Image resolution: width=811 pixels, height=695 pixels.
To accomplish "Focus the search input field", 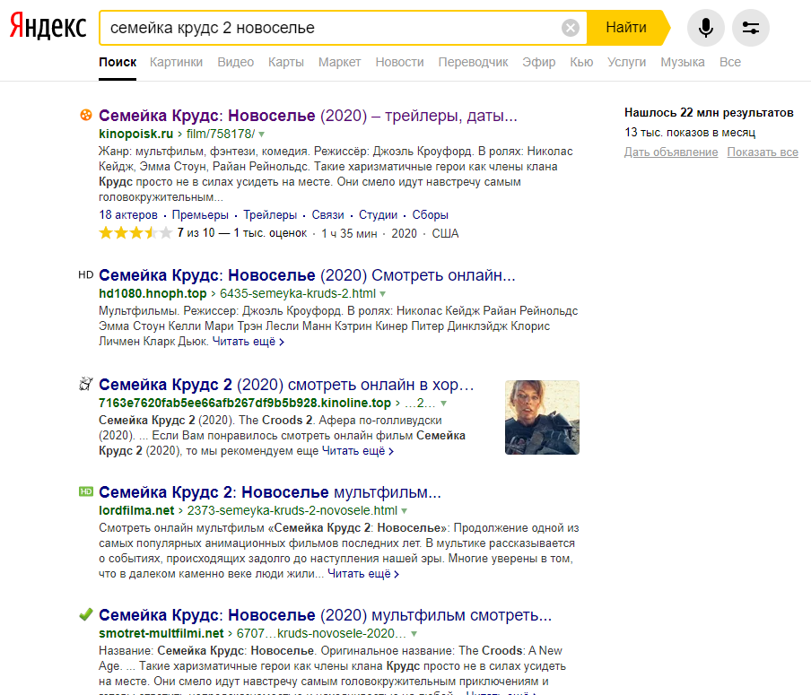I will click(331, 28).
